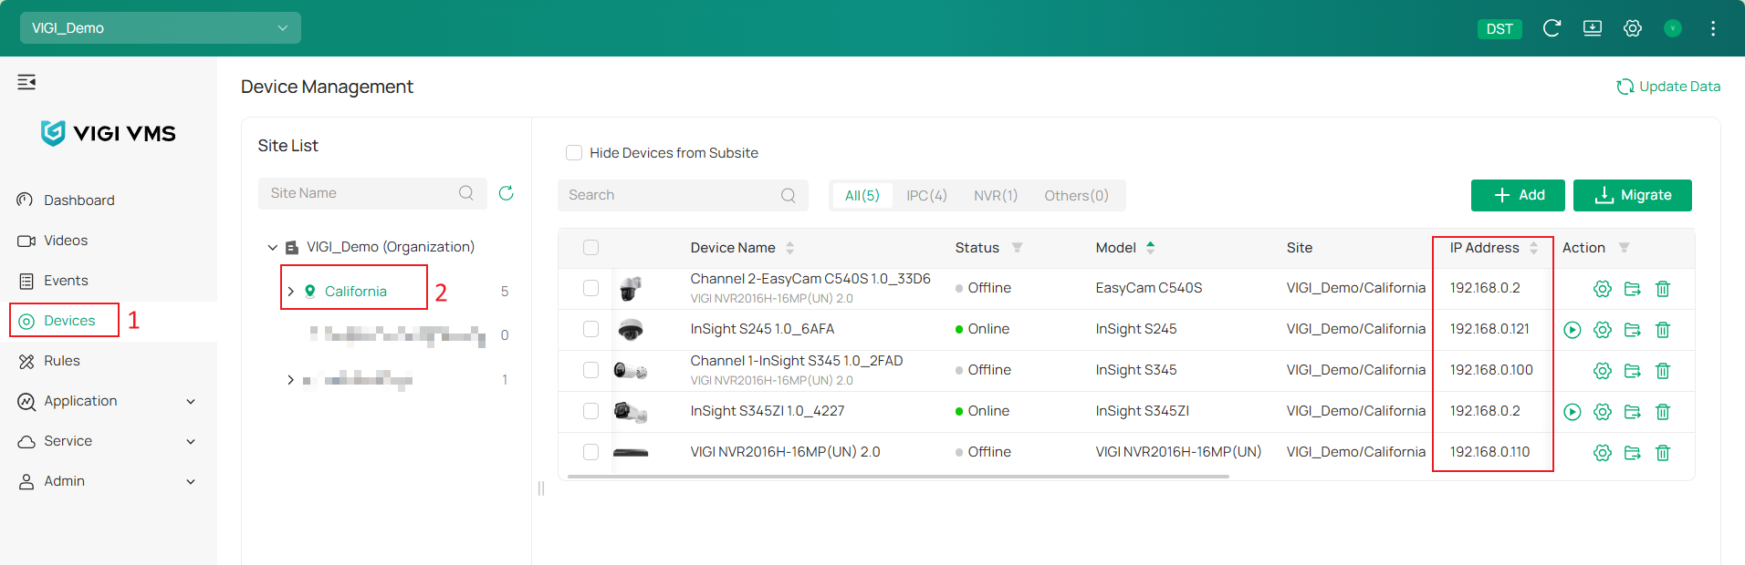
Task: Switch to the IPC(4) tab
Action: pos(926,196)
